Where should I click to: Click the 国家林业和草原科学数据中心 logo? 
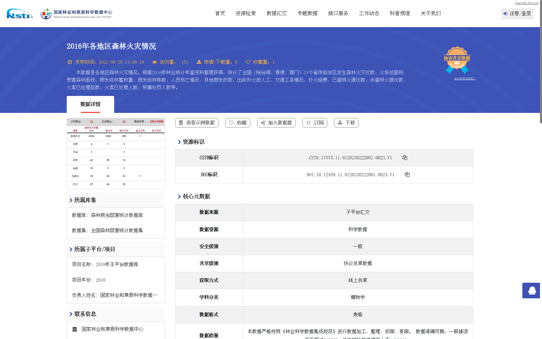[x=76, y=14]
